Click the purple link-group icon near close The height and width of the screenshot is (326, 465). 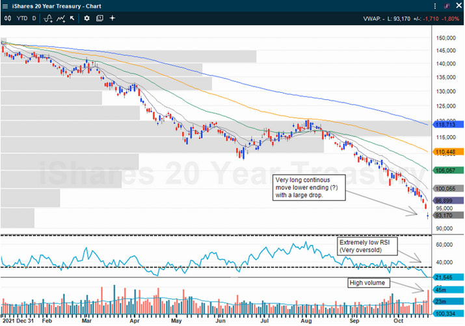[447, 6]
